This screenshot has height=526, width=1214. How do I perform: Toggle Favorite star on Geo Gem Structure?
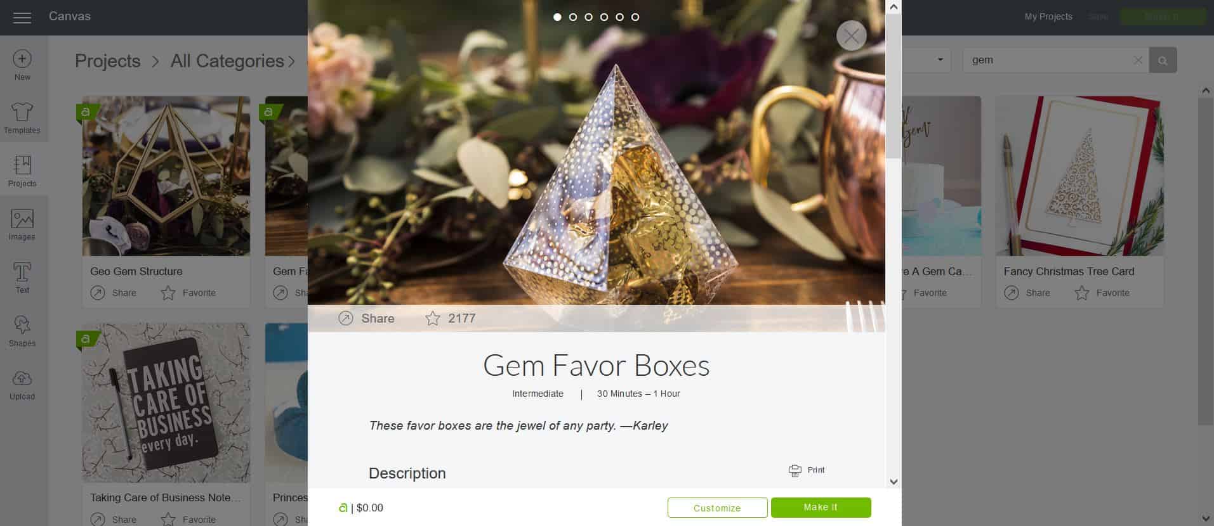(x=168, y=293)
